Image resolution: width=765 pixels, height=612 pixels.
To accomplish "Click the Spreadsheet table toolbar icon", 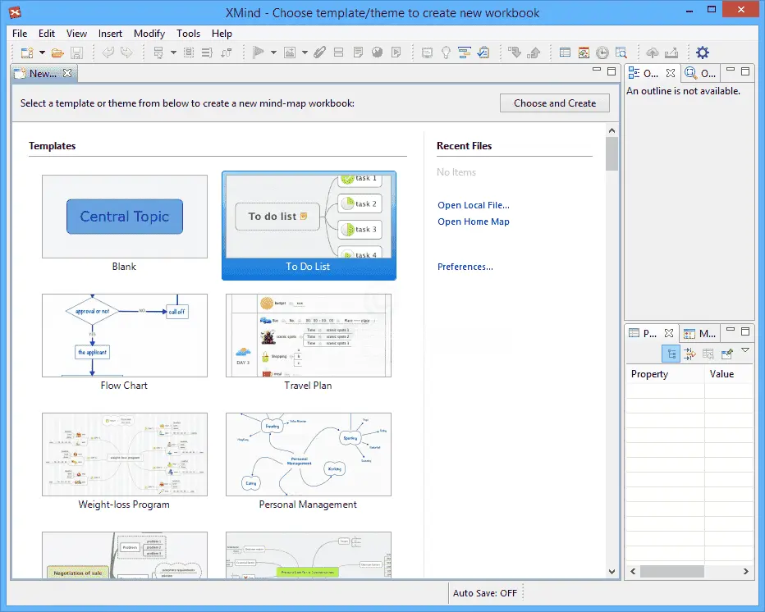I will (x=565, y=53).
